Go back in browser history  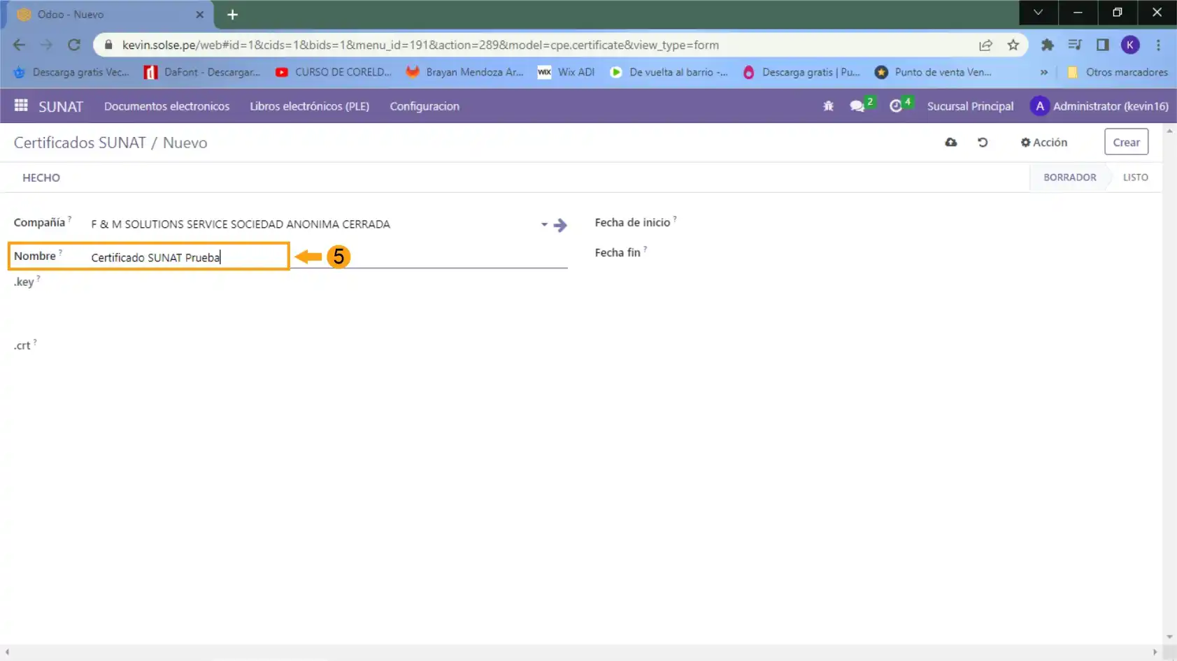click(x=19, y=45)
